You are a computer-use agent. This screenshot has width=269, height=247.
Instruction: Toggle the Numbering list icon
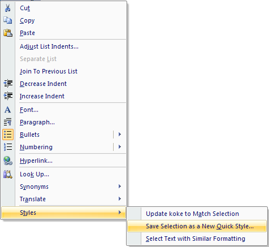(8, 147)
